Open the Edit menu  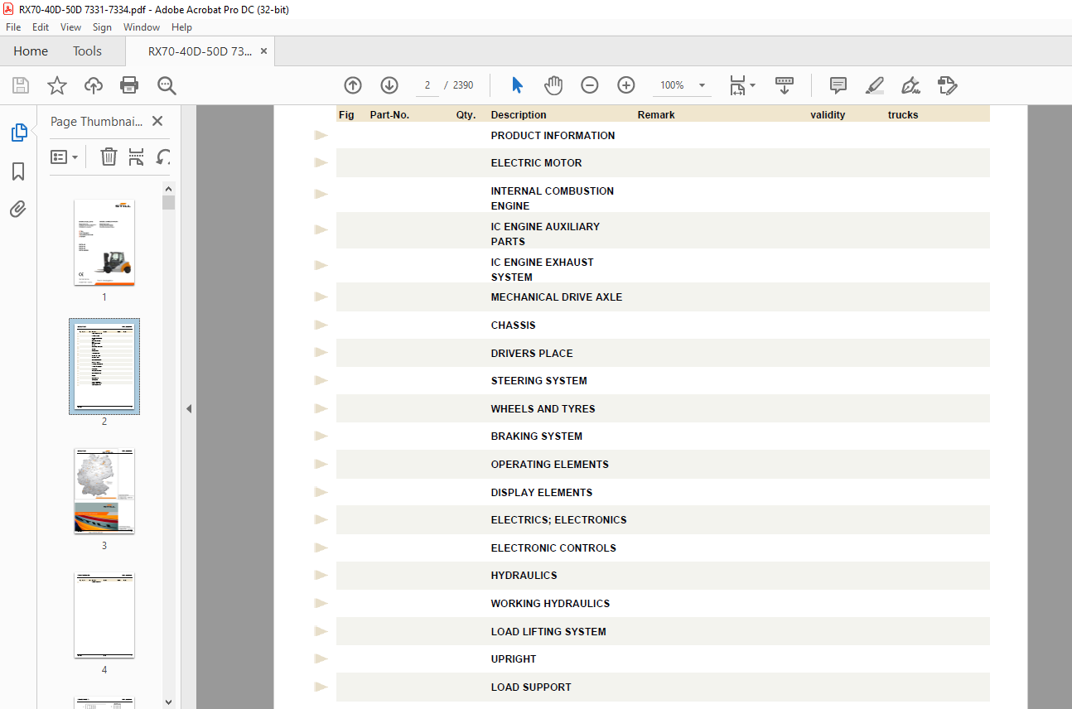(41, 27)
